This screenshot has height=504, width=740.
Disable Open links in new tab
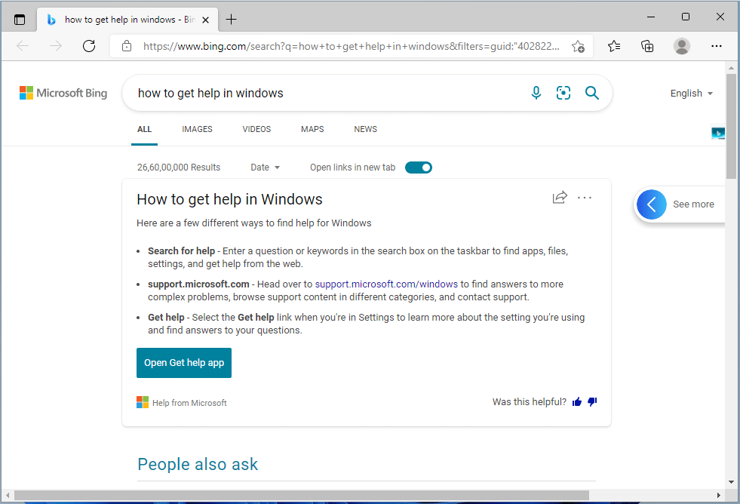419,167
